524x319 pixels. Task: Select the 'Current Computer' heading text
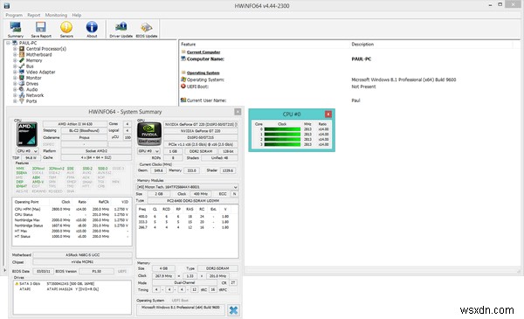203,52
